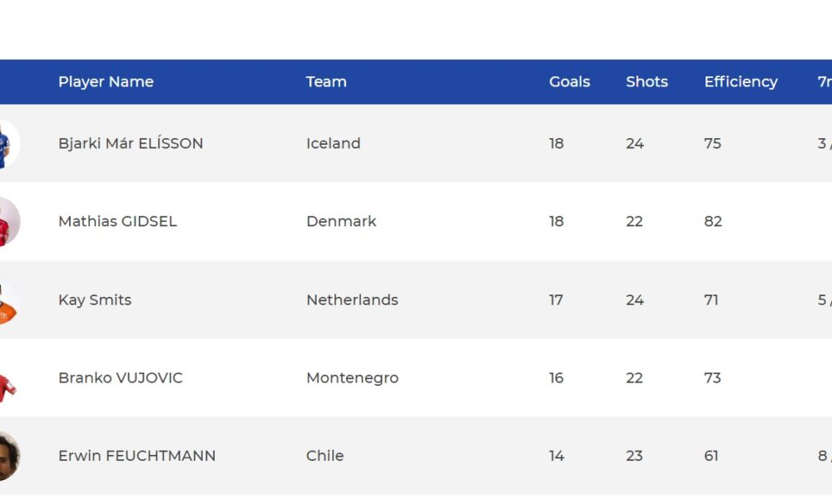
Task: Open Mathias GIDSEL player name
Action: tap(117, 222)
